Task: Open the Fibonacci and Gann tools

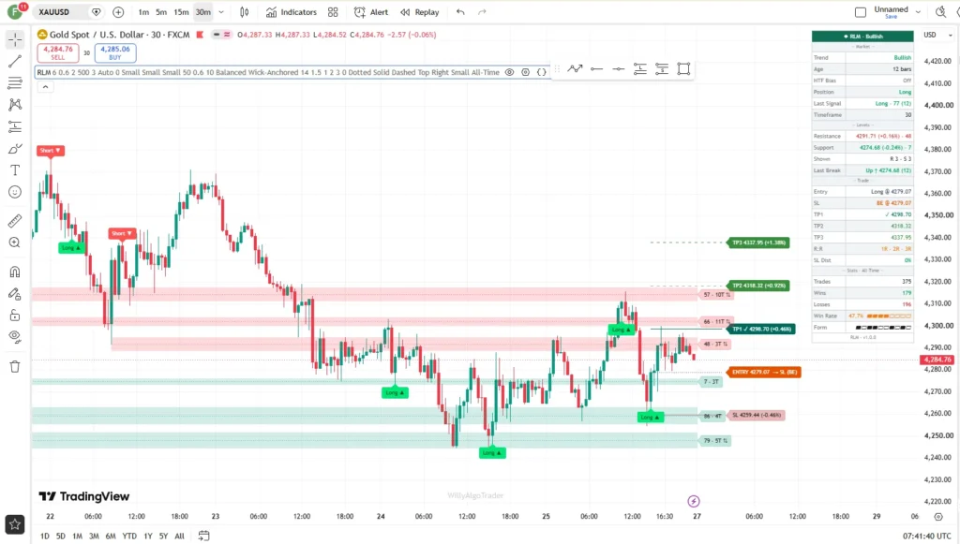Action: pyautogui.click(x=15, y=83)
